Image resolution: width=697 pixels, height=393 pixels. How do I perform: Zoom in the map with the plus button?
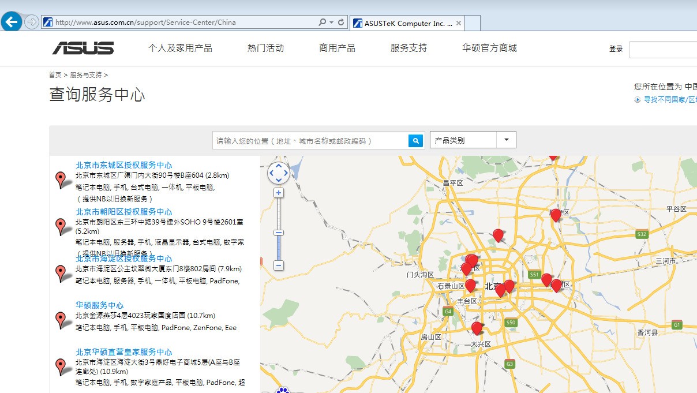click(279, 193)
